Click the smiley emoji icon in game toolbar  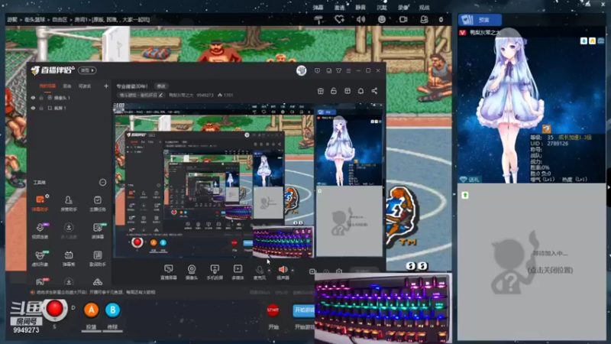[x=381, y=19]
